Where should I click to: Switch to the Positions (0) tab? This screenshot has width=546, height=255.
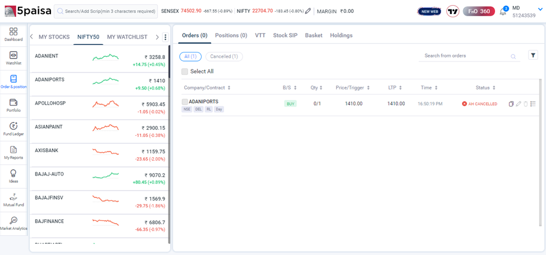pos(231,35)
